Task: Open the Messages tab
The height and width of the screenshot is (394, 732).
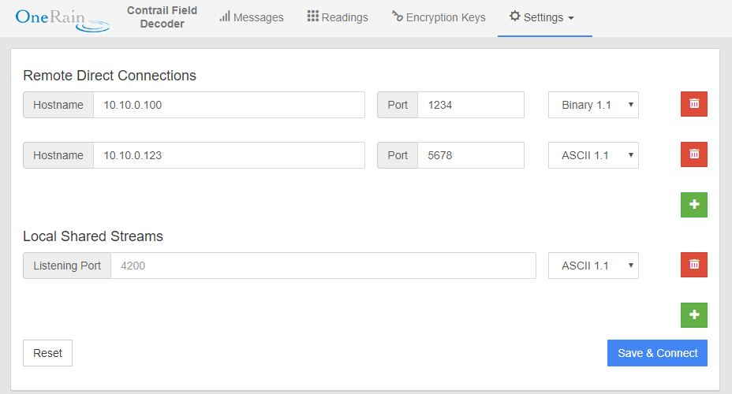Action: pyautogui.click(x=252, y=17)
